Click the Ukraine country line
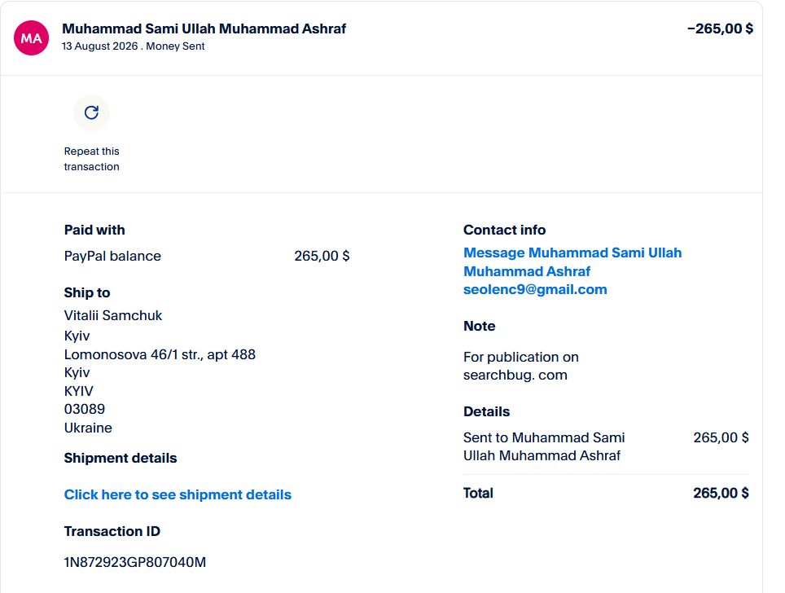785x593 pixels. (x=88, y=428)
